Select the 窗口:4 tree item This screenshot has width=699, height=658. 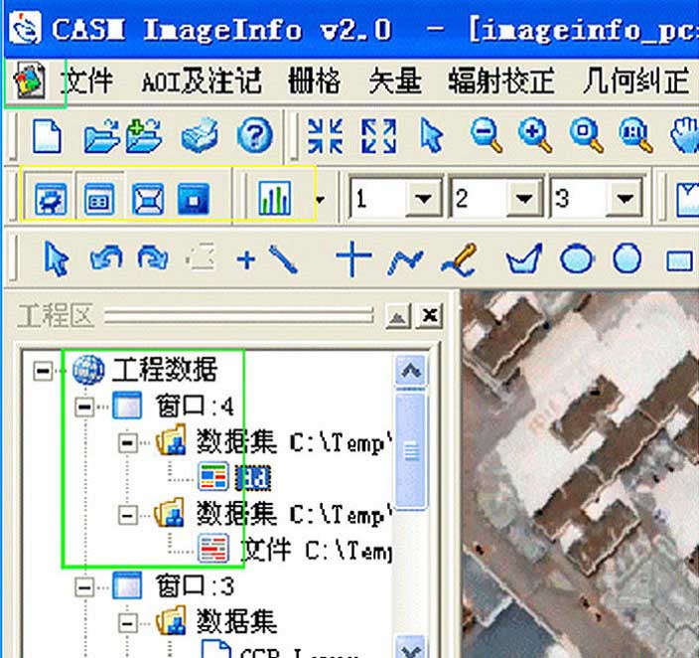click(x=195, y=407)
